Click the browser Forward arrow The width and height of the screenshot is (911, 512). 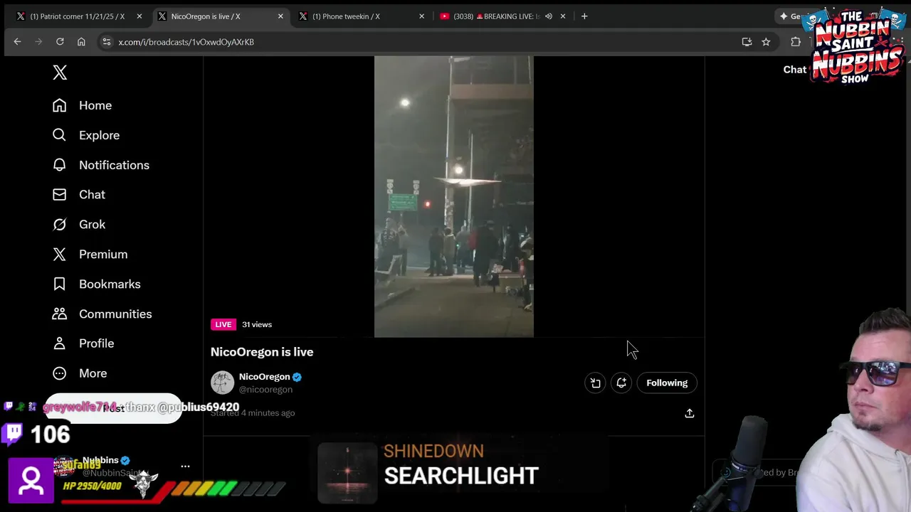coord(38,42)
